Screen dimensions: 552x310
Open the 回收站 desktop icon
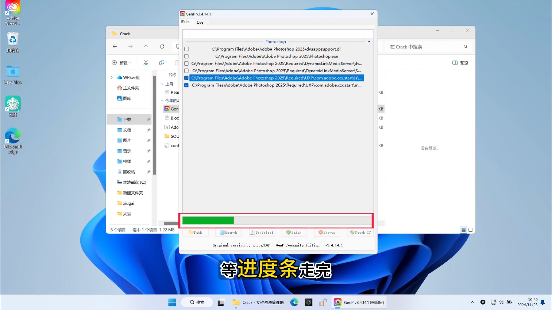(13, 42)
